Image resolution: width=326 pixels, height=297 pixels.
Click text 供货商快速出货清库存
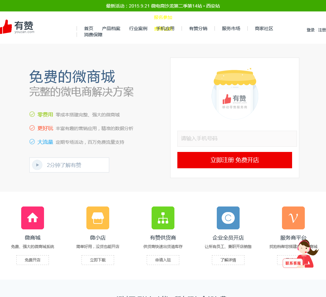click(163, 247)
